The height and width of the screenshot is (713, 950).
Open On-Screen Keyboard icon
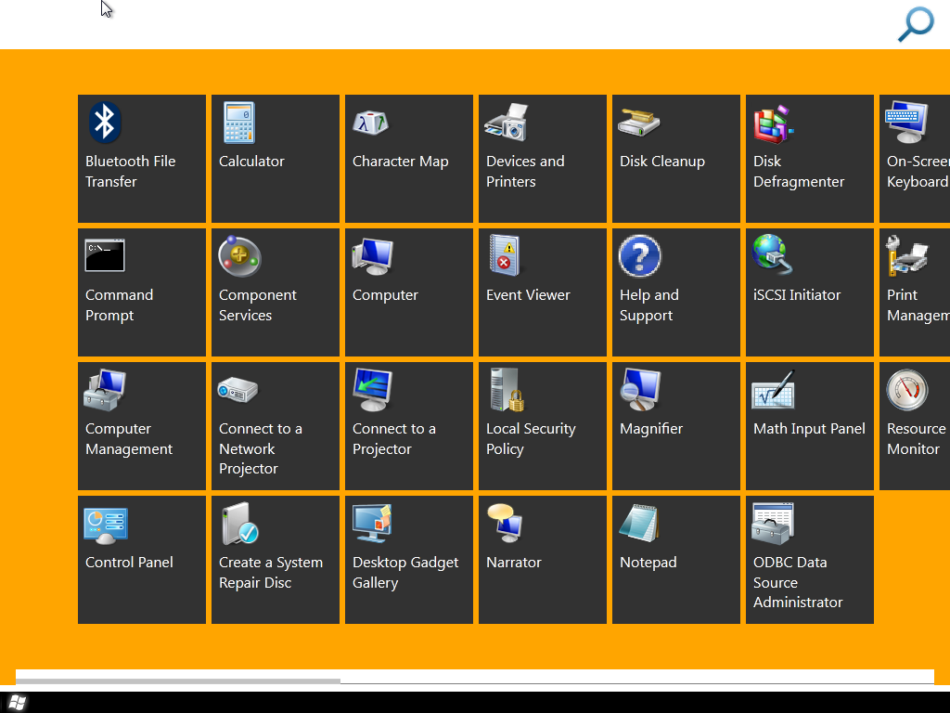coord(906,123)
